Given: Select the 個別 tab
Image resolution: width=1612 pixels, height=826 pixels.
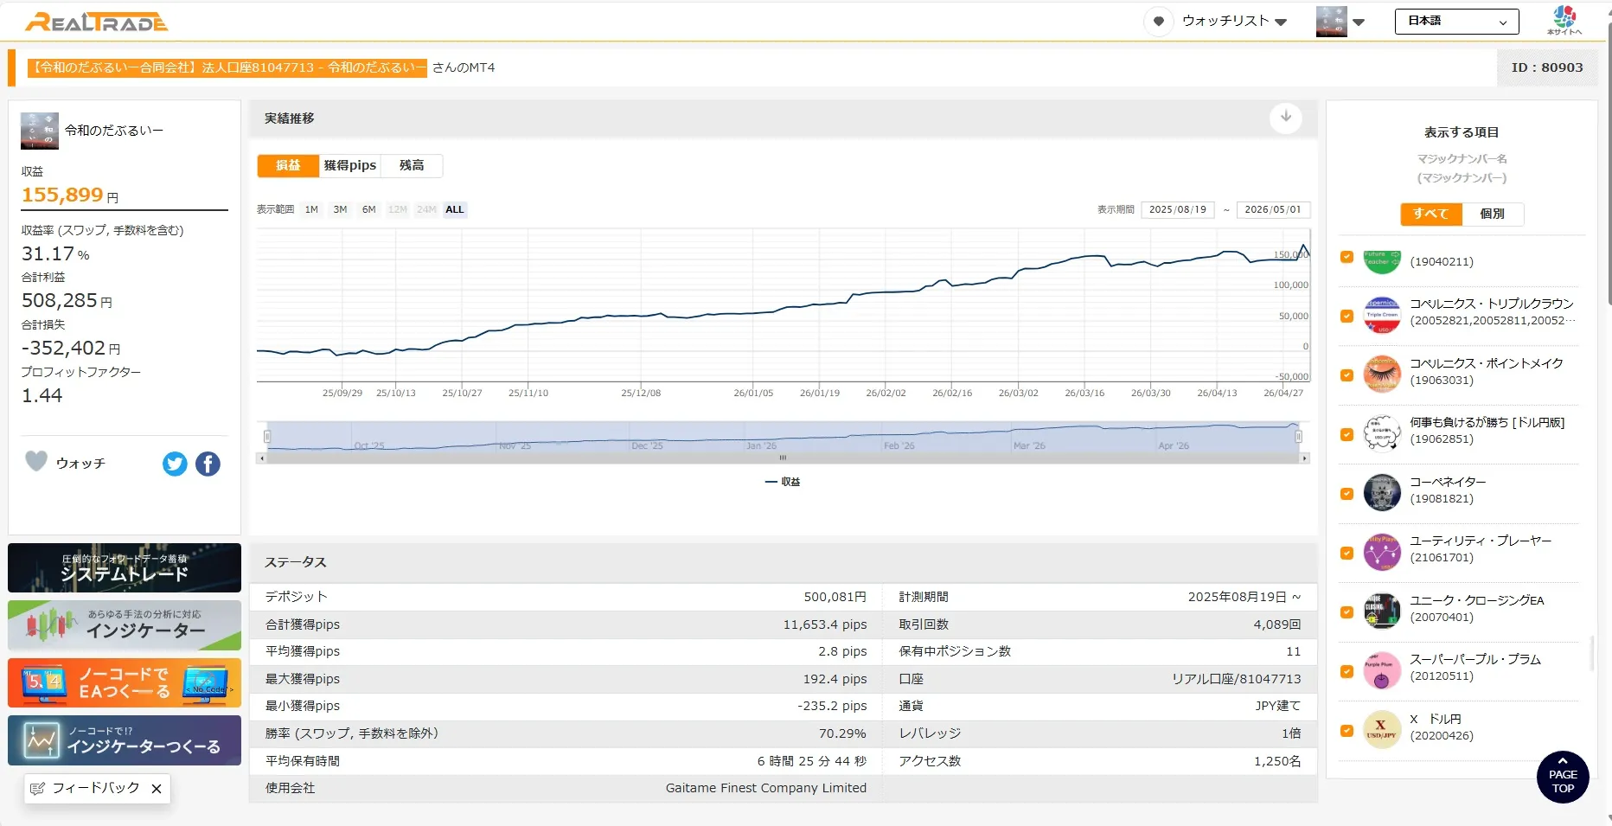Looking at the screenshot, I should [x=1493, y=214].
